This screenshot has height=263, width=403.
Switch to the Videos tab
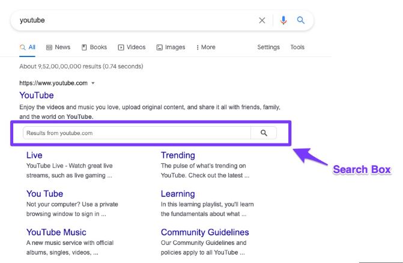tap(132, 47)
